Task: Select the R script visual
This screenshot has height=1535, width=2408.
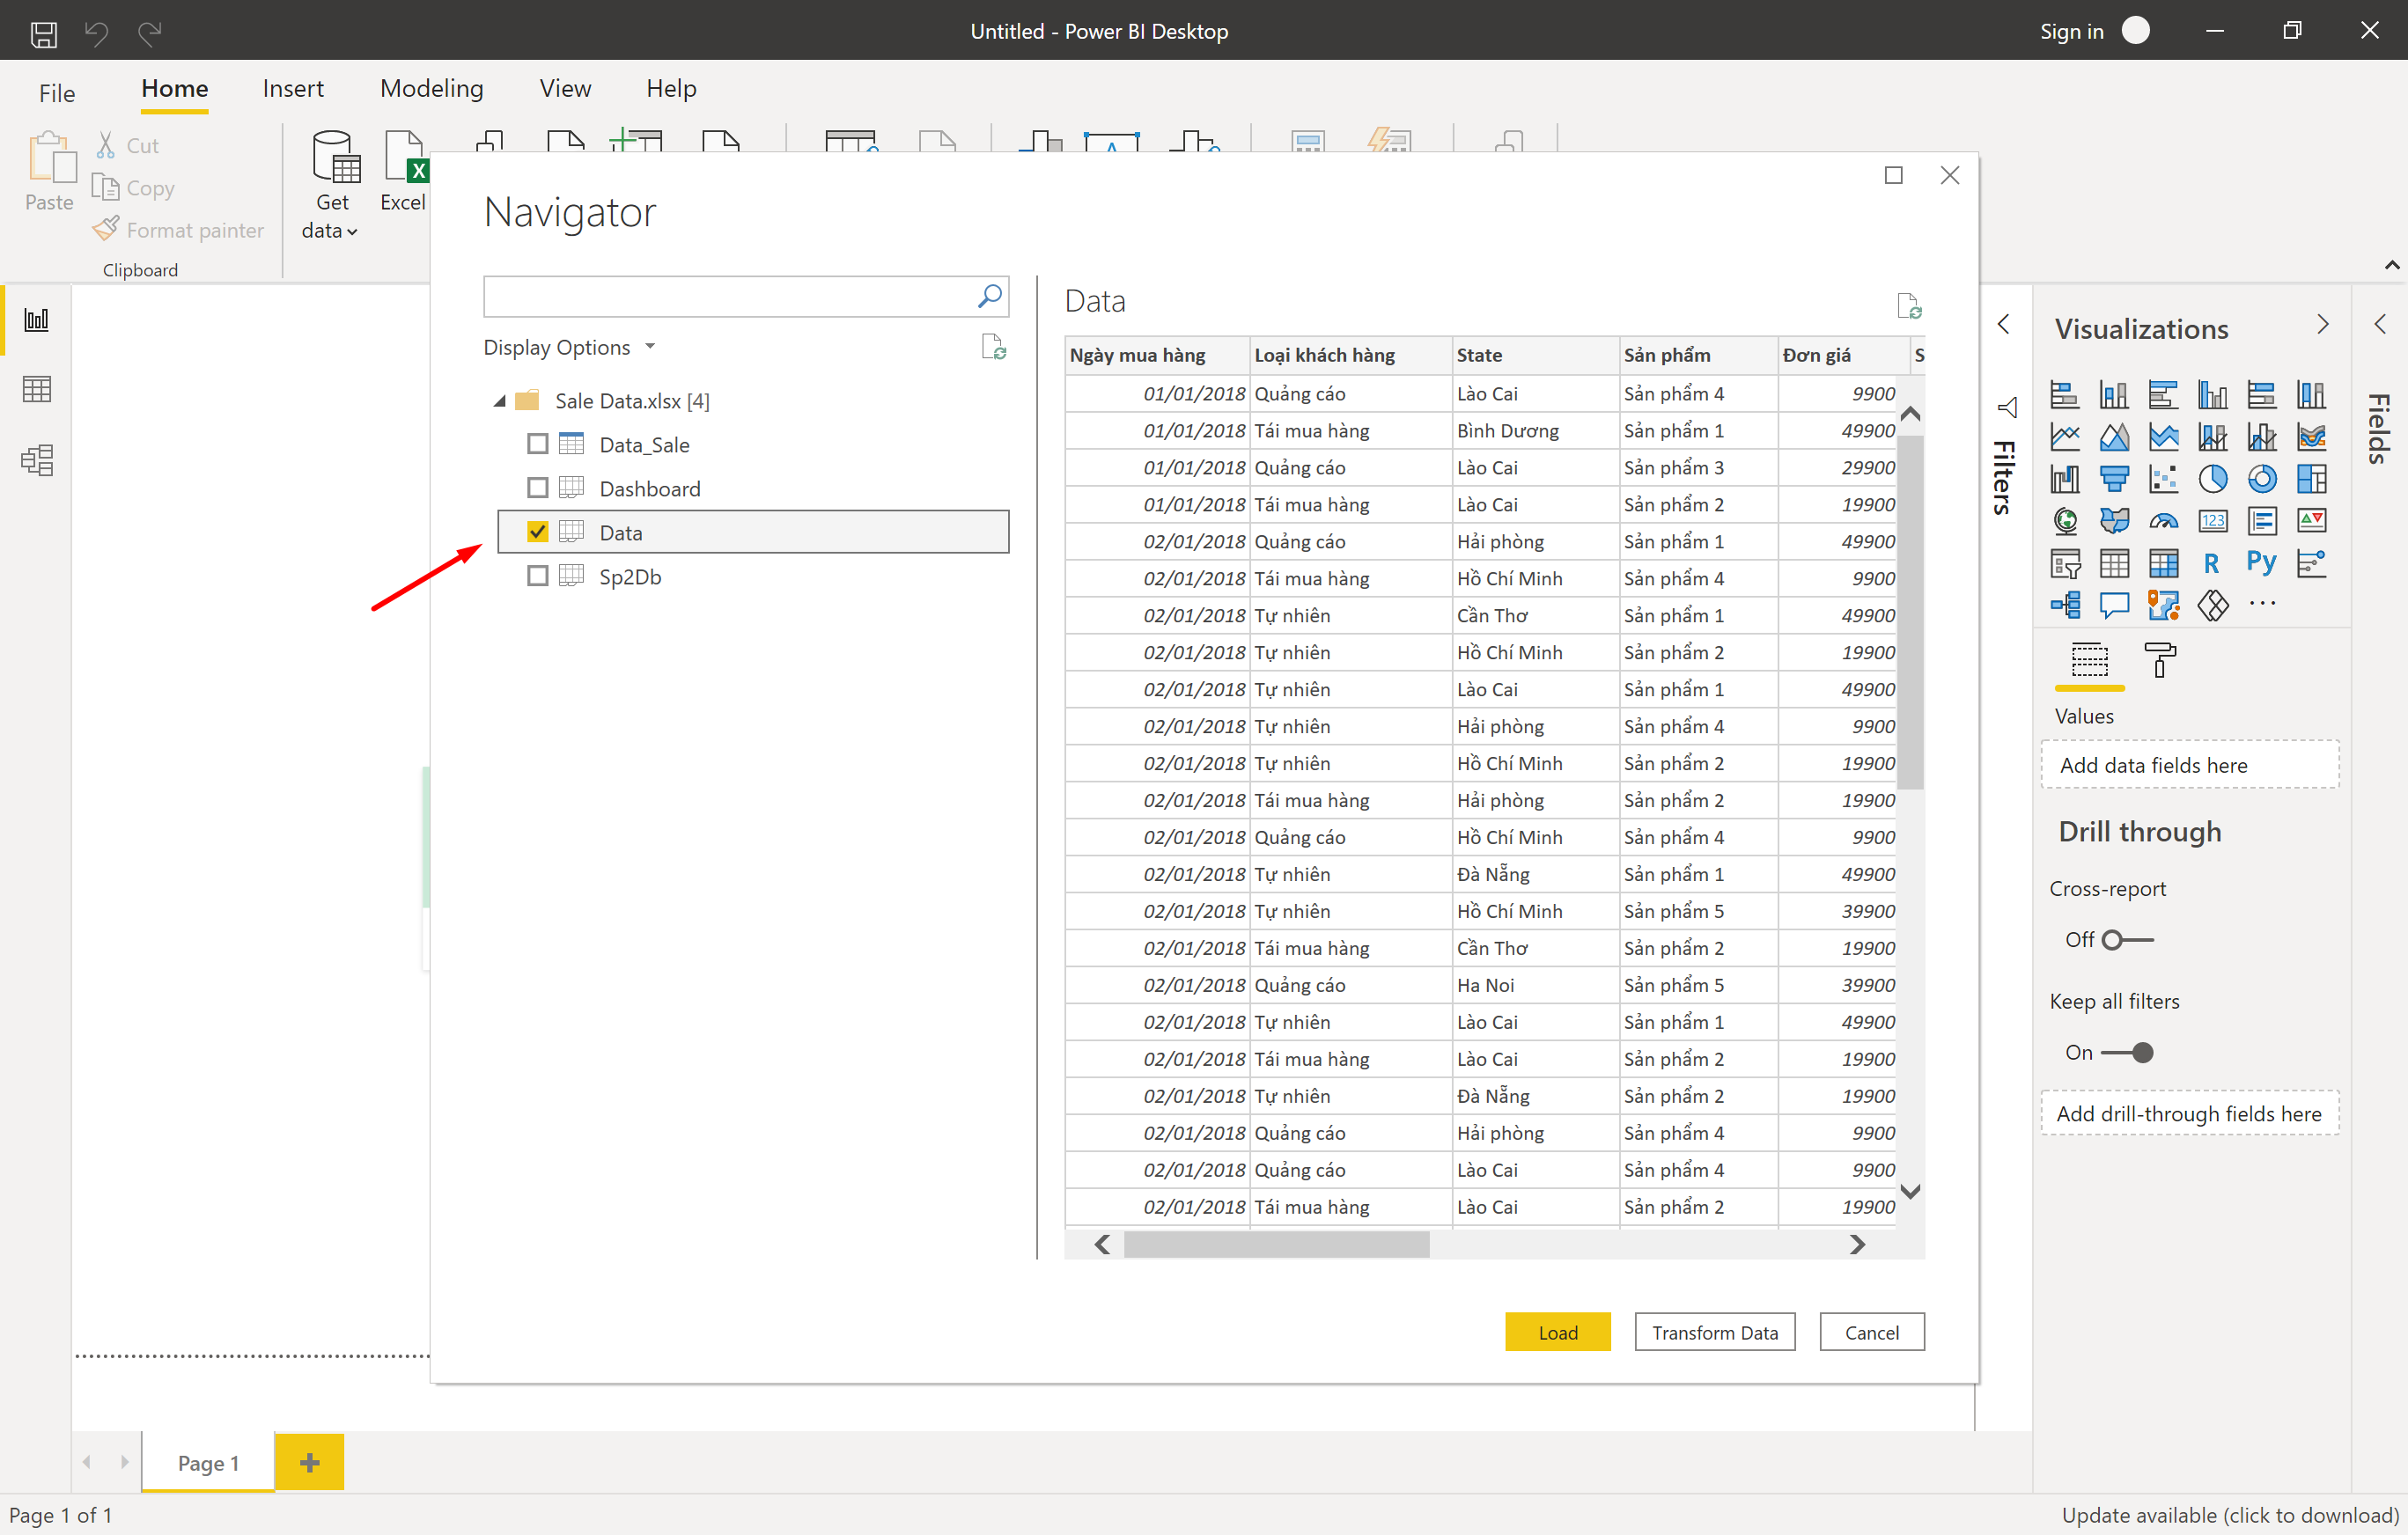Action: (2213, 564)
